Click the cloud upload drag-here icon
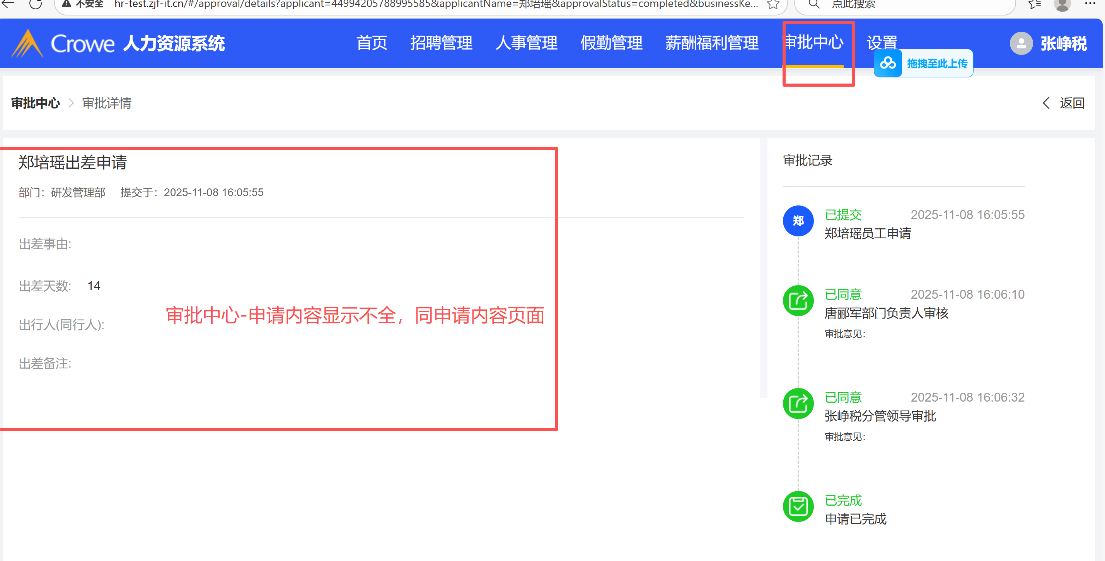Screen dimensions: 1105x561 click(887, 64)
